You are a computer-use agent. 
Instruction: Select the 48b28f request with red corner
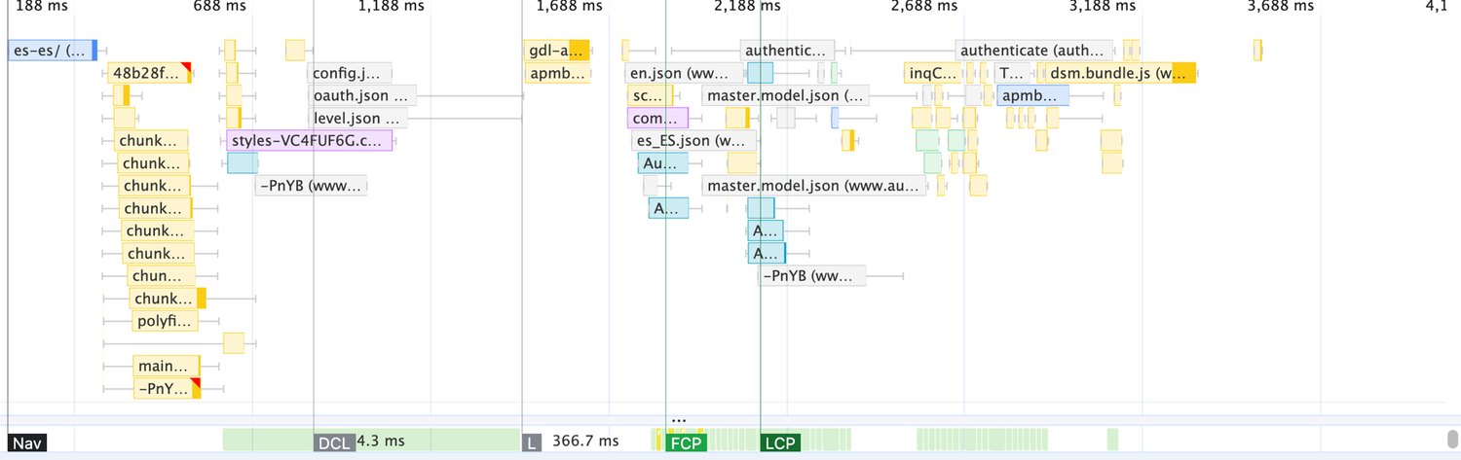pos(149,73)
